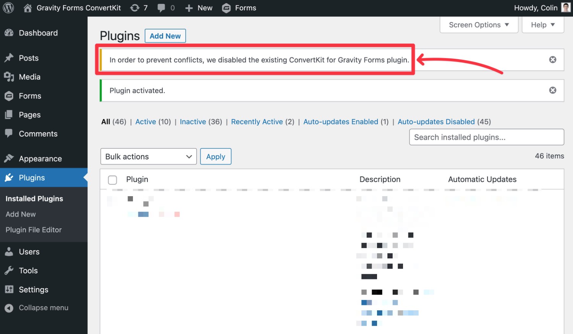
Task: Click Automatic Updates column header
Action: click(482, 179)
